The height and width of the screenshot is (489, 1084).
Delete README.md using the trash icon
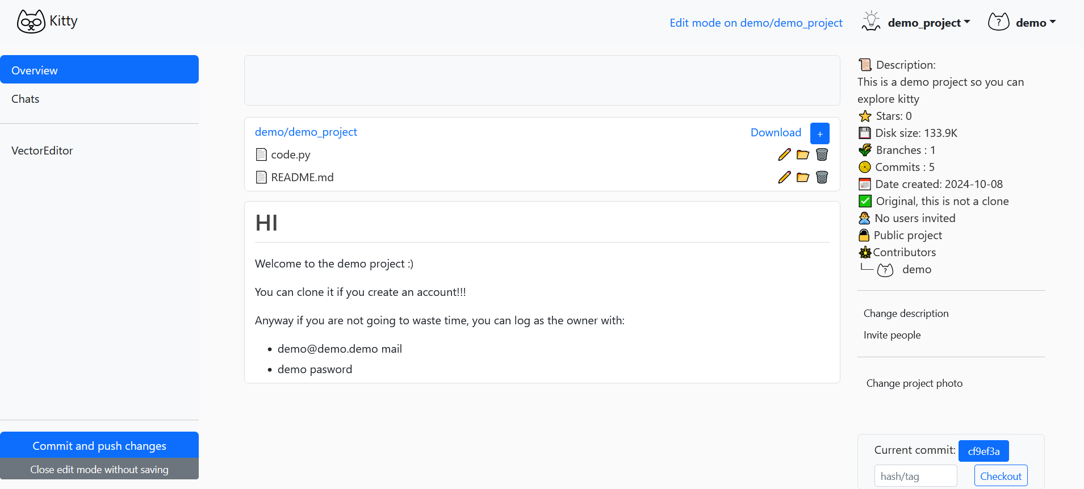point(822,177)
